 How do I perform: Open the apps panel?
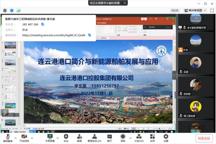click(152, 138)
